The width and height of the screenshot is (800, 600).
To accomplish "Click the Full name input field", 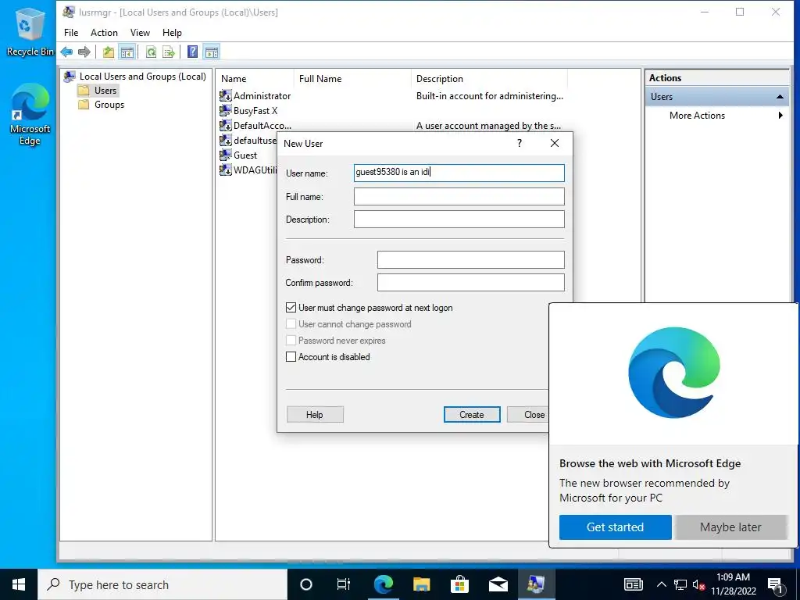I will click(459, 196).
